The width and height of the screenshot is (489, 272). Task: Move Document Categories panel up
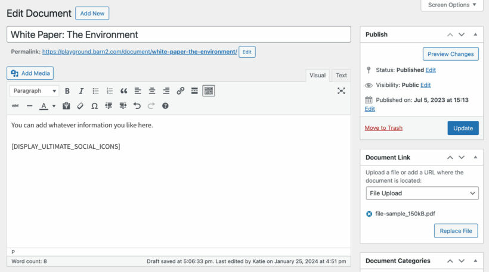point(450,261)
